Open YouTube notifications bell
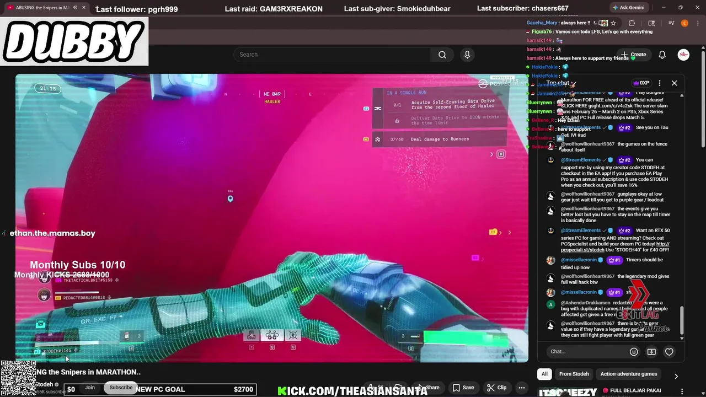 (x=662, y=55)
